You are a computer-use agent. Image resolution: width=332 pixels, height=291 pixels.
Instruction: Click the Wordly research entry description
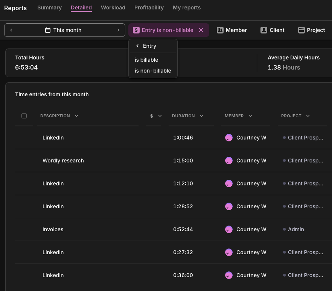click(x=63, y=161)
